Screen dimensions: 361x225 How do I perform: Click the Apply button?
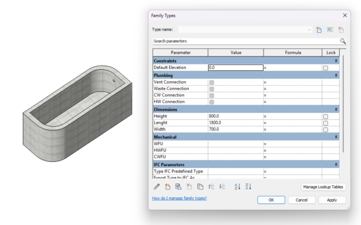[x=332, y=200]
